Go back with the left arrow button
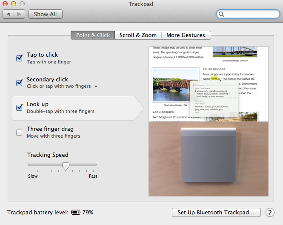 pyautogui.click(x=9, y=14)
